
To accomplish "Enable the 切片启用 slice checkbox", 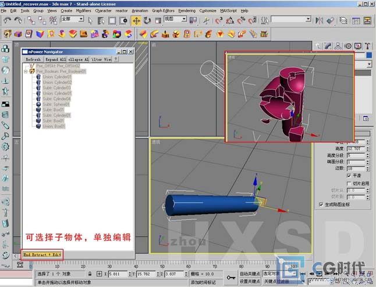I will click(349, 183).
